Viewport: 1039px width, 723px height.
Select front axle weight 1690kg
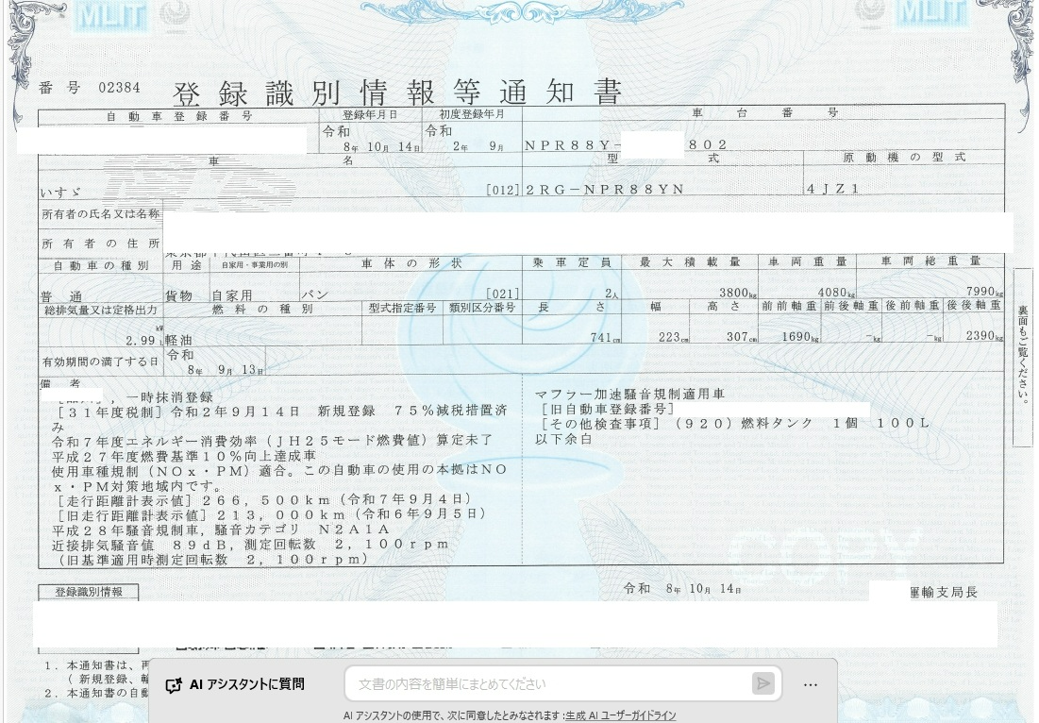(800, 337)
